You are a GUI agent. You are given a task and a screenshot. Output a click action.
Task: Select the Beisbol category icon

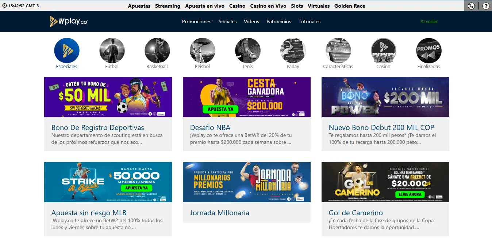pyautogui.click(x=203, y=51)
